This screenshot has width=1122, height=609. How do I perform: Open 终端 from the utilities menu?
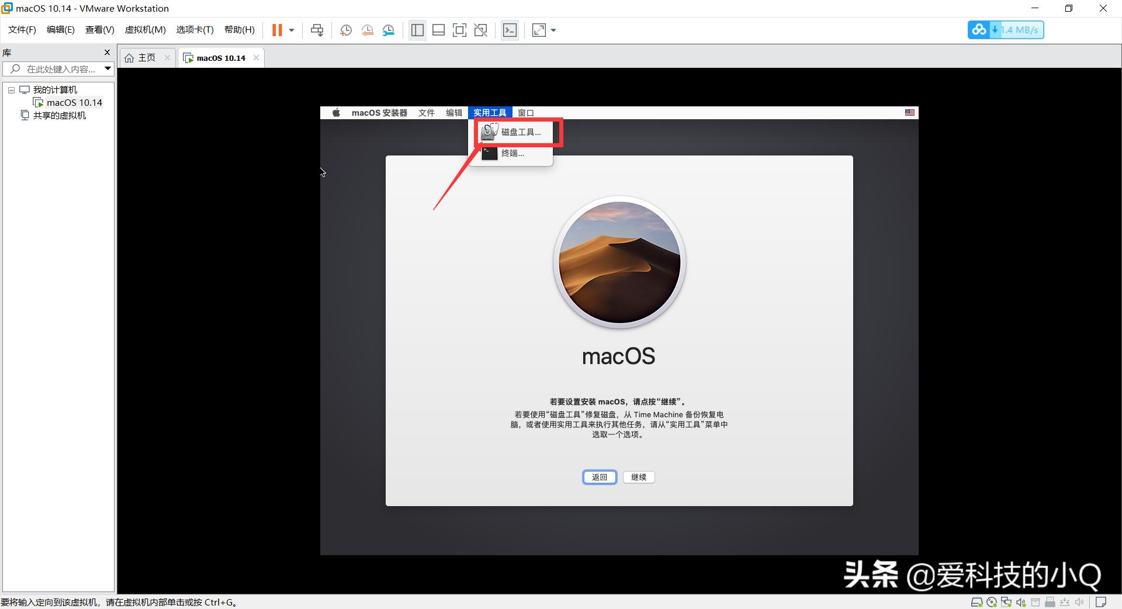[x=512, y=153]
